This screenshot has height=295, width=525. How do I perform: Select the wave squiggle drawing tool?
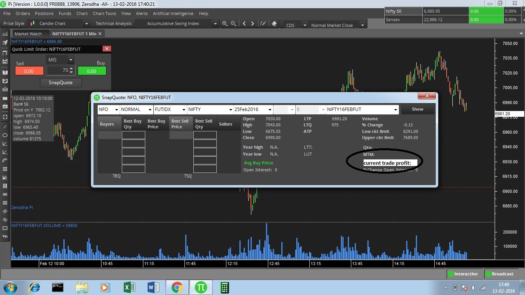tap(5, 237)
